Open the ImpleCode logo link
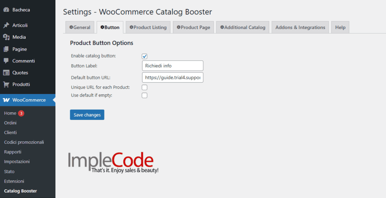This screenshot has height=198, width=386. (113, 162)
